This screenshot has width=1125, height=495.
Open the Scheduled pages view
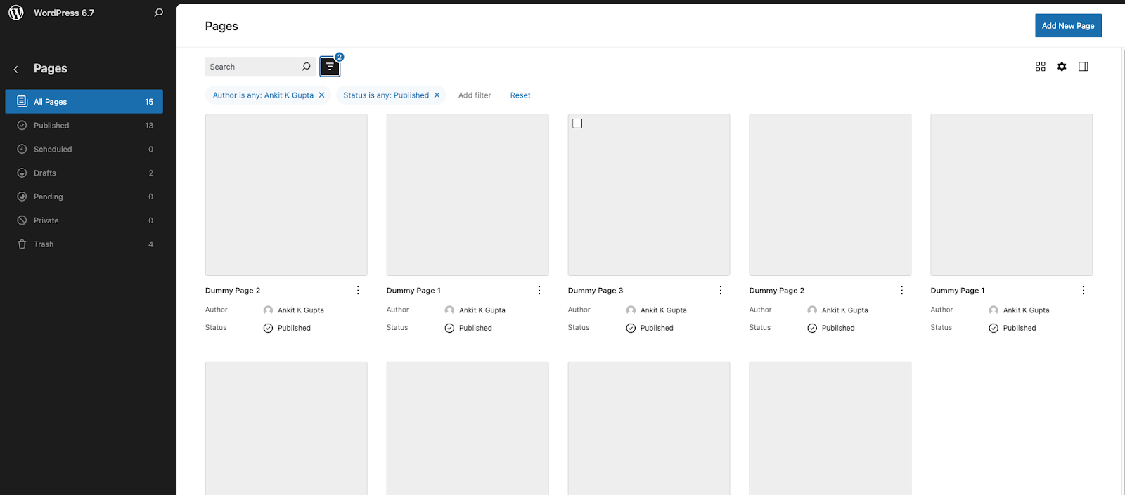53,150
